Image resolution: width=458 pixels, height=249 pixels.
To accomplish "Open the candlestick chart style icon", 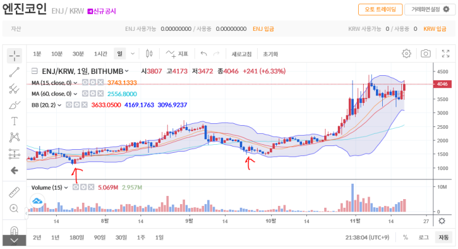I will tap(149, 54).
